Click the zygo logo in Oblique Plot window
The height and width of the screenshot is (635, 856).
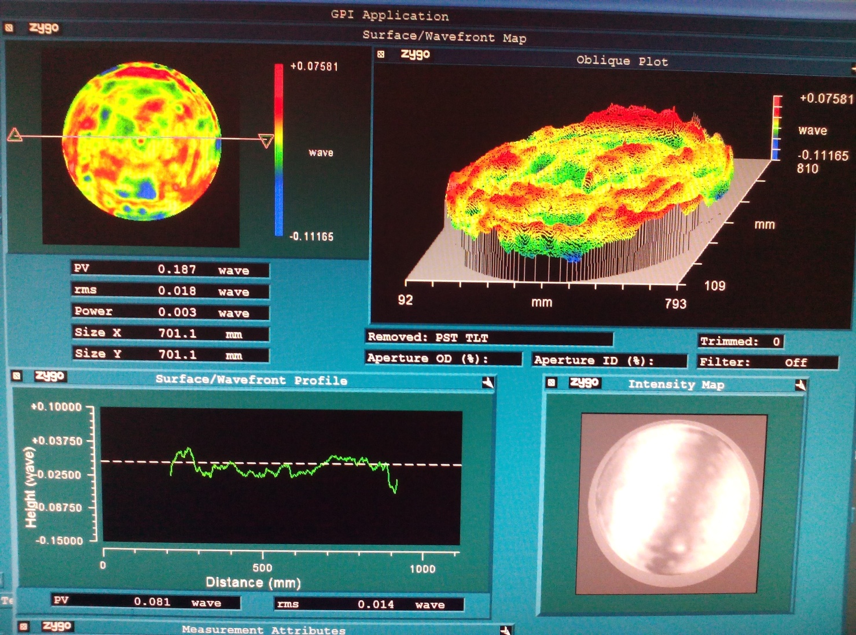pos(415,54)
